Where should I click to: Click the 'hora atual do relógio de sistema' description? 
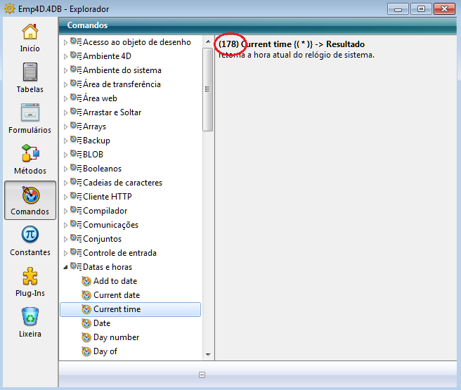click(x=314, y=55)
